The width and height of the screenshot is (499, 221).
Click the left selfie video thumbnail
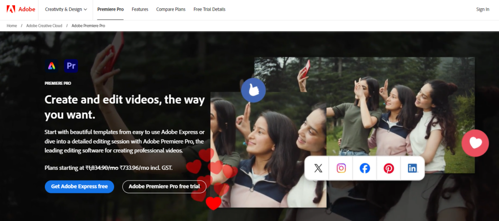point(269,150)
